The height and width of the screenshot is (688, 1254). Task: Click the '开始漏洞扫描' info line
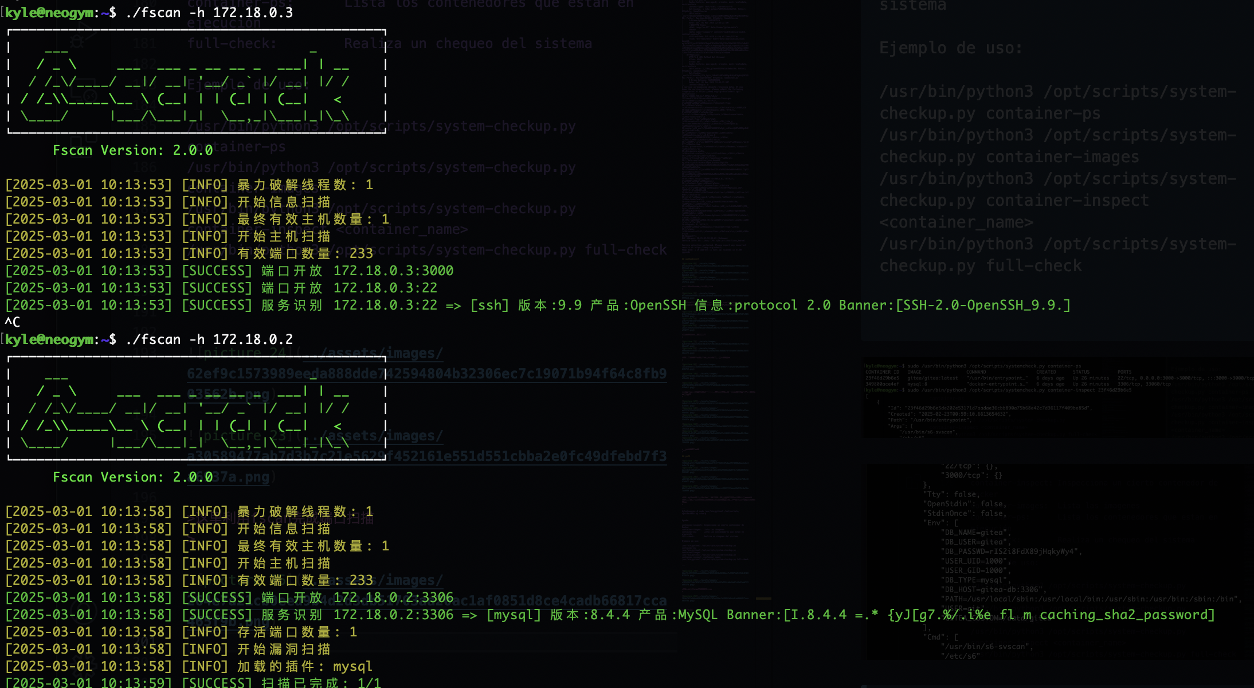coord(284,649)
